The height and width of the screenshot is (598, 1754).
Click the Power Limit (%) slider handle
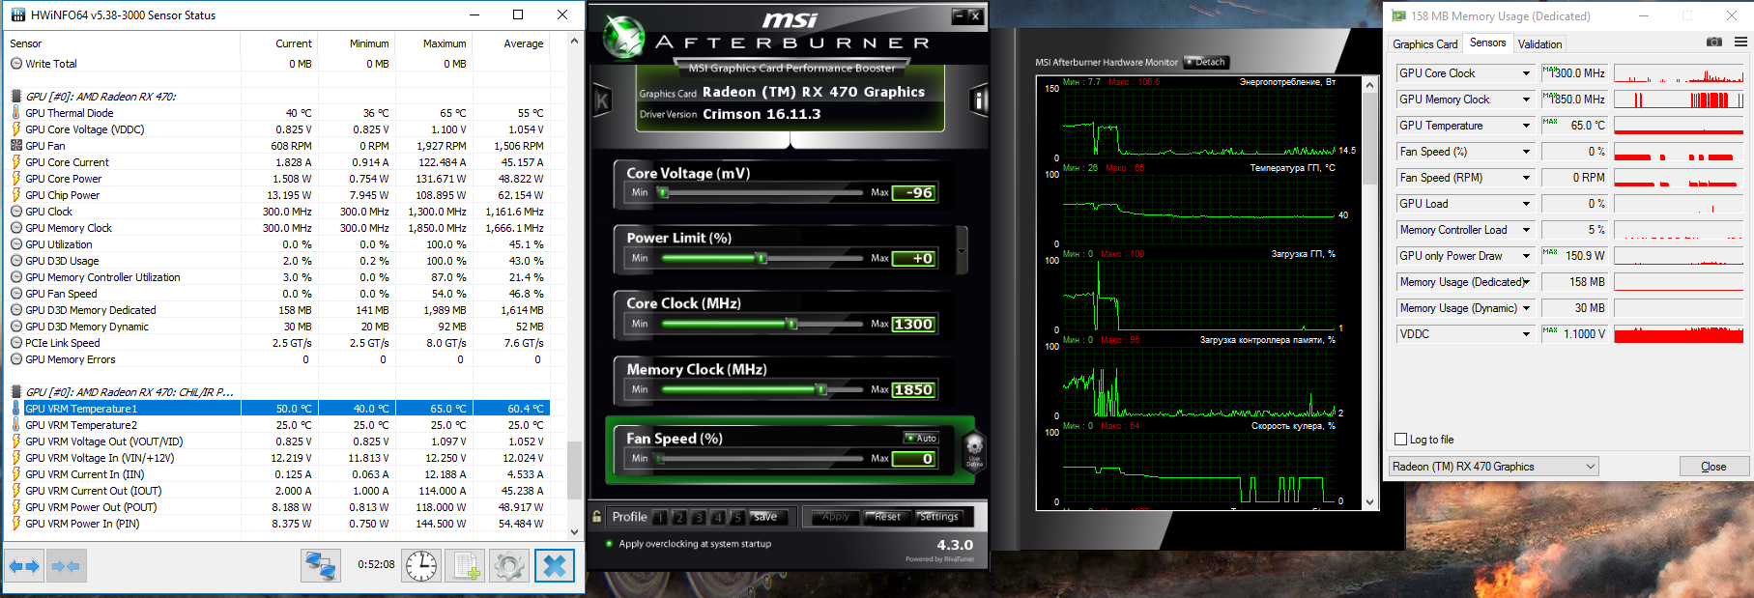(x=762, y=258)
